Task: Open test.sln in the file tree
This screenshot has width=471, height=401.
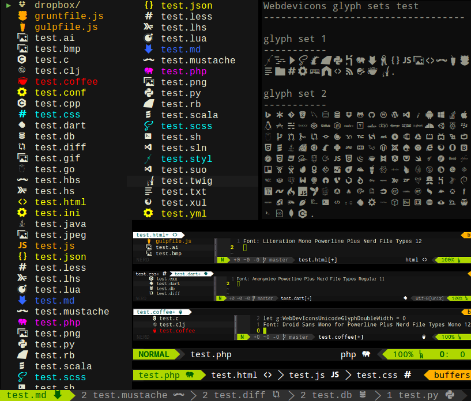Action: coord(184,147)
